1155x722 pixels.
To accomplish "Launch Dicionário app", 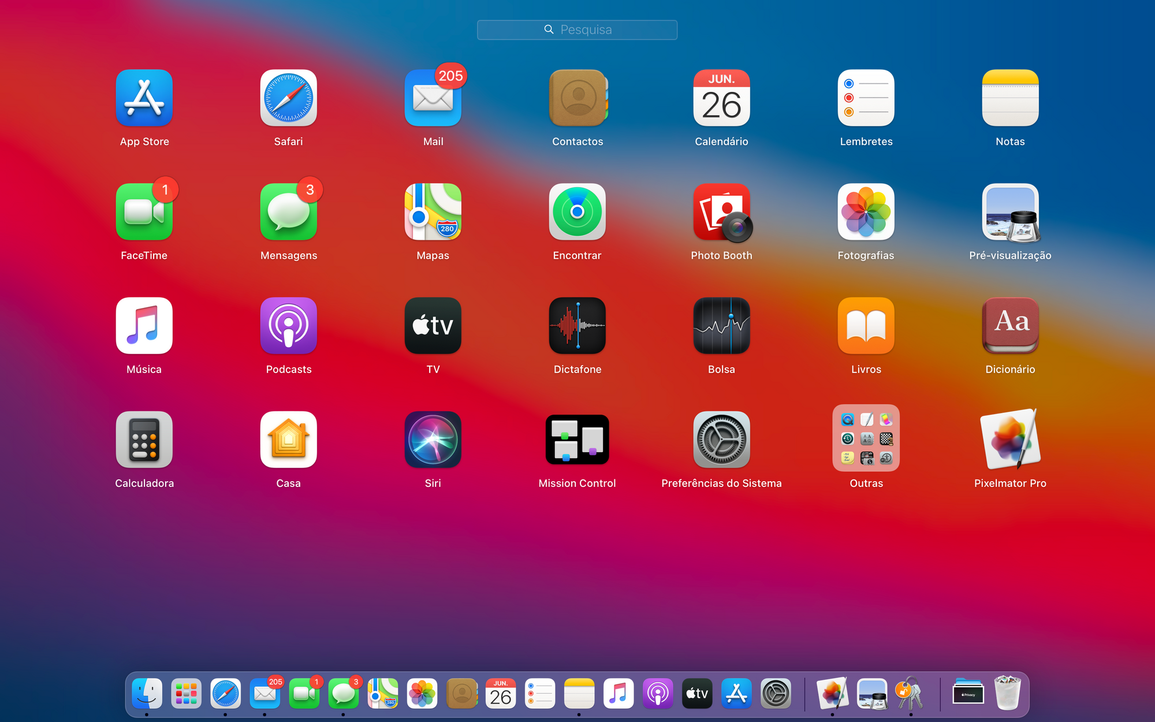I will coord(1011,326).
